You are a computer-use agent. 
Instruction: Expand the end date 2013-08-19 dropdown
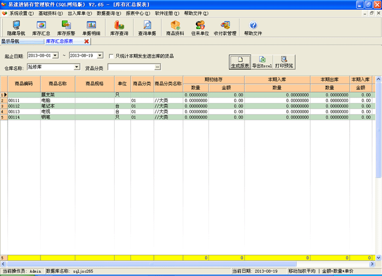point(100,56)
